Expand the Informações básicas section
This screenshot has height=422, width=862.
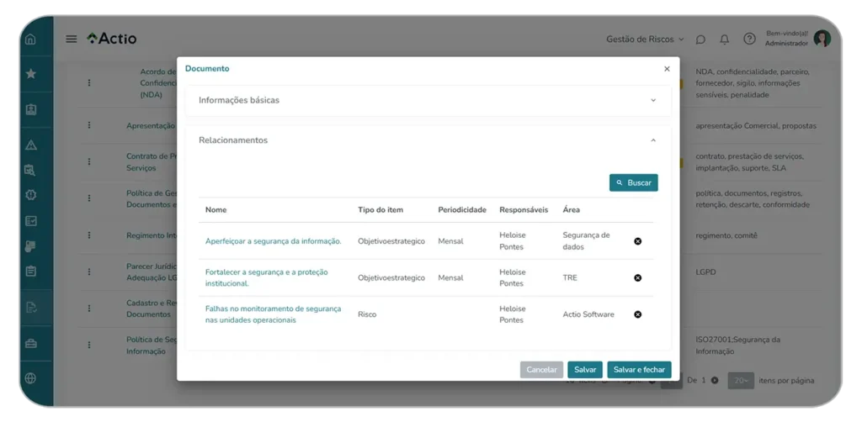click(428, 100)
